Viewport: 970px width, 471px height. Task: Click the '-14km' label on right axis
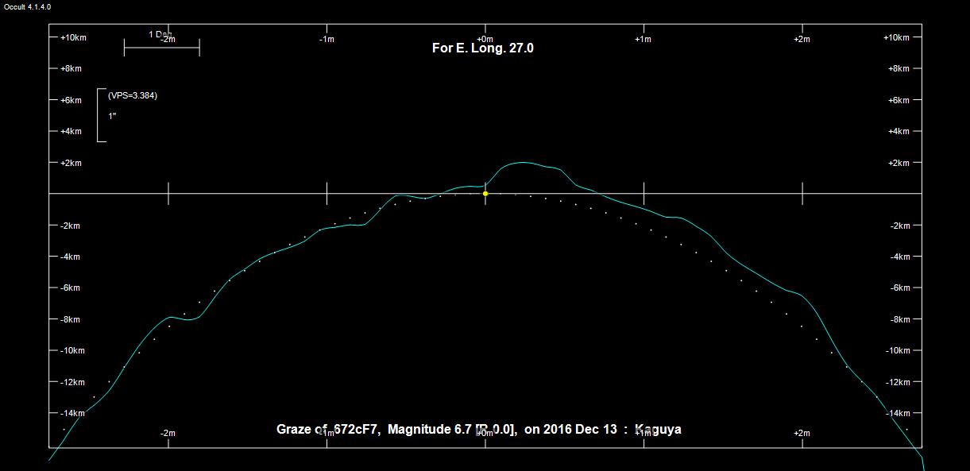[899, 414]
